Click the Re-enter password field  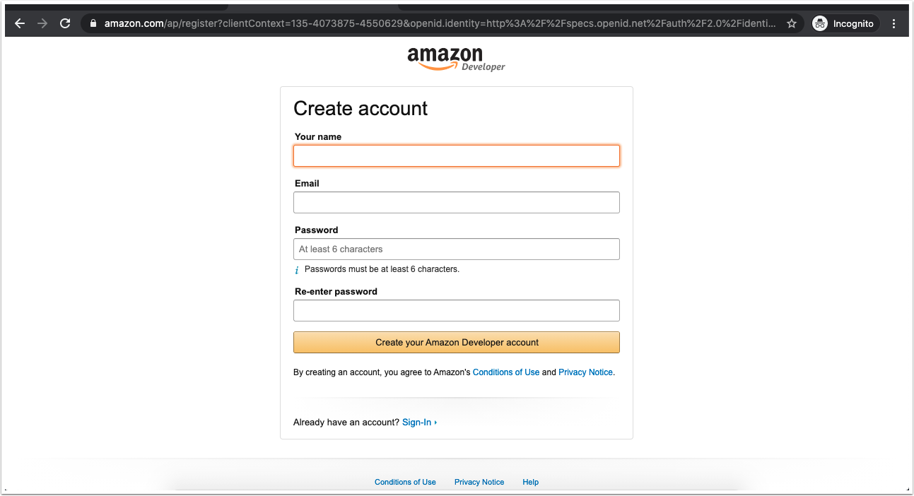point(457,311)
